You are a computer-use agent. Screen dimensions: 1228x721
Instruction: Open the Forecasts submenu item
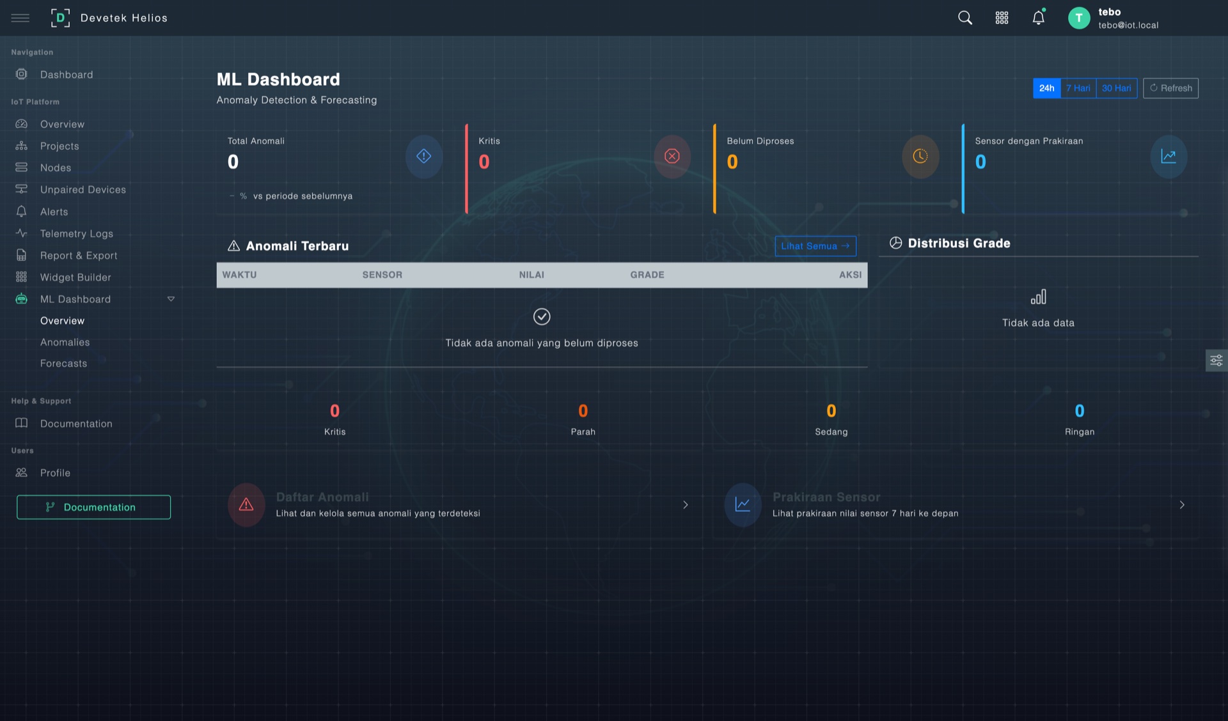pyautogui.click(x=63, y=363)
